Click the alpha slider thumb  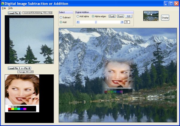(96, 22)
